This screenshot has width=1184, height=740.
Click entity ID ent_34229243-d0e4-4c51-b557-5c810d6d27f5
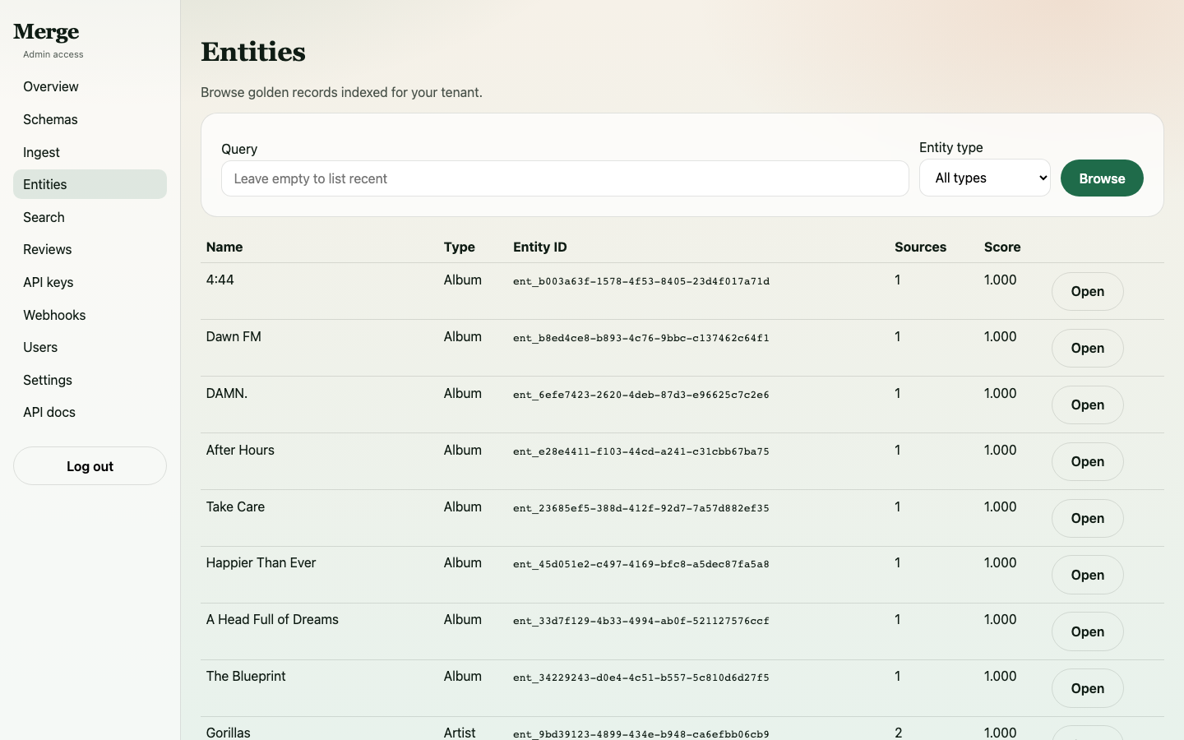pyautogui.click(x=641, y=678)
